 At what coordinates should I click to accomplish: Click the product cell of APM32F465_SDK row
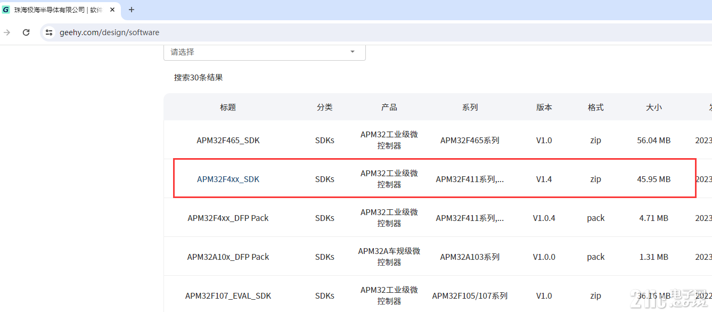point(389,141)
